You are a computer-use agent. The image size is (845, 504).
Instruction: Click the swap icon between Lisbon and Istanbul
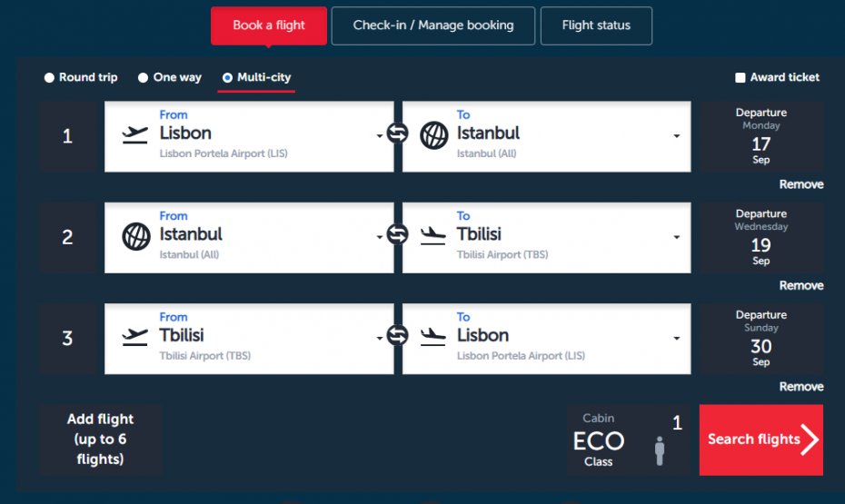click(x=398, y=134)
